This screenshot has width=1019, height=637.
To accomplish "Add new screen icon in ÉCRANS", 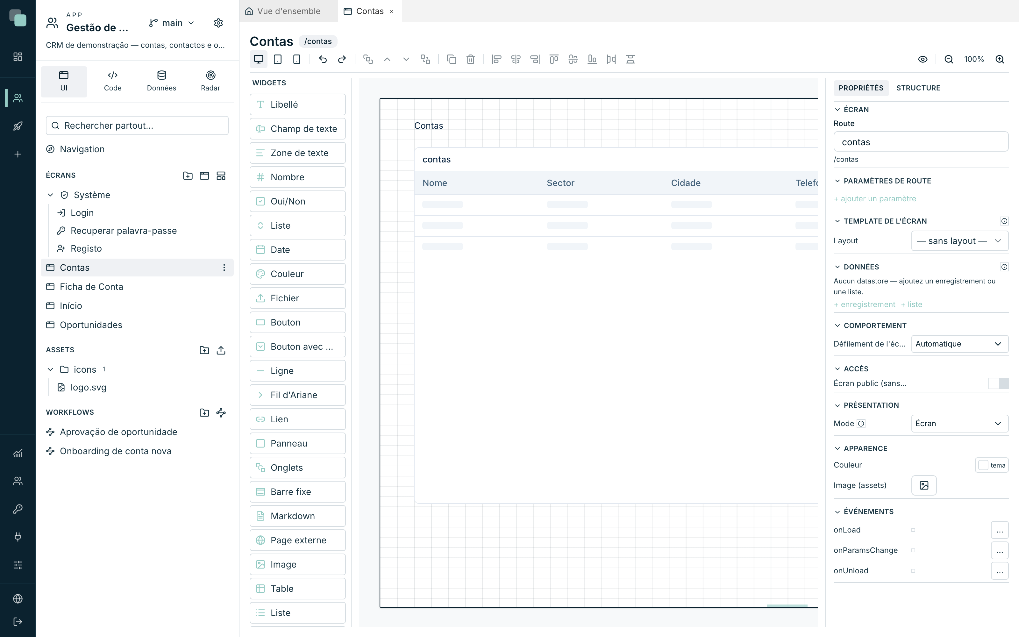I will pyautogui.click(x=204, y=176).
